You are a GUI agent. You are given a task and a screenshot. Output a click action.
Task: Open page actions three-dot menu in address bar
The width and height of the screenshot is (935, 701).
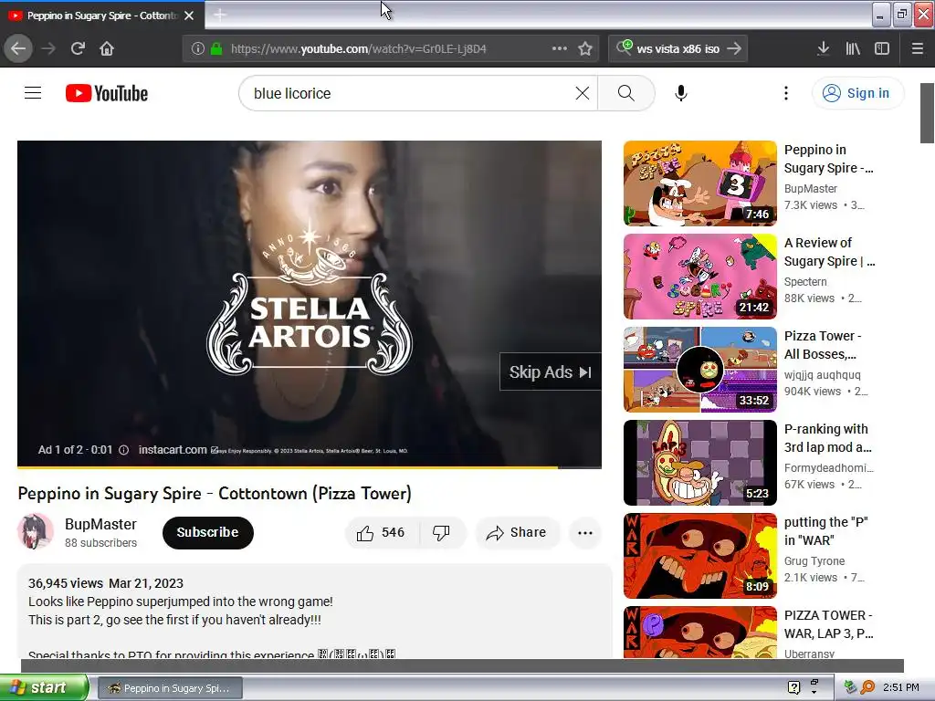[560, 49]
